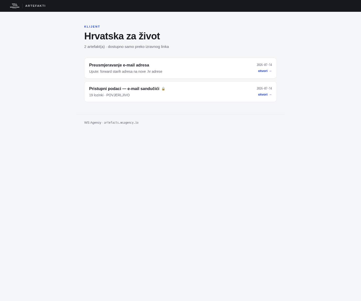This screenshot has height=301, width=361.
Task: Select the Pristupni podaci — e-mail sandučići title
Action: point(124,89)
